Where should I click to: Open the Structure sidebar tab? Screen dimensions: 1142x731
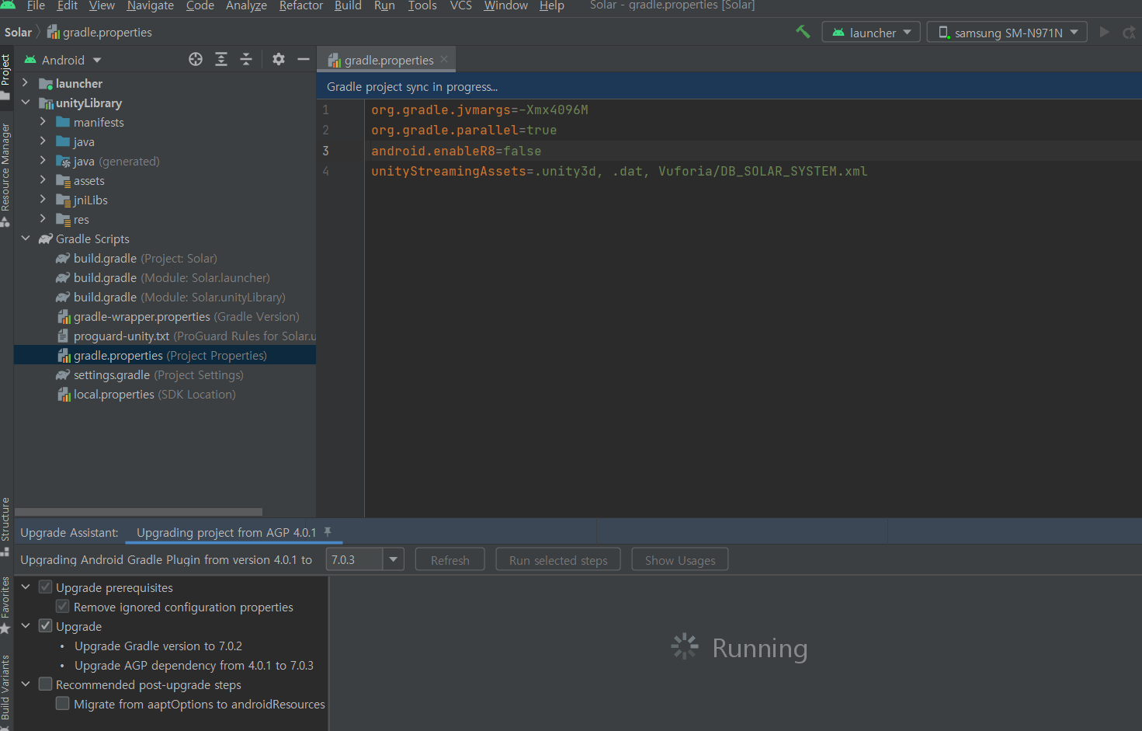pos(6,526)
